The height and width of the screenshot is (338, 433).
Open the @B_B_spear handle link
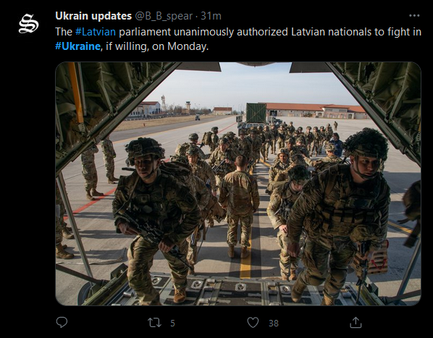pos(164,16)
